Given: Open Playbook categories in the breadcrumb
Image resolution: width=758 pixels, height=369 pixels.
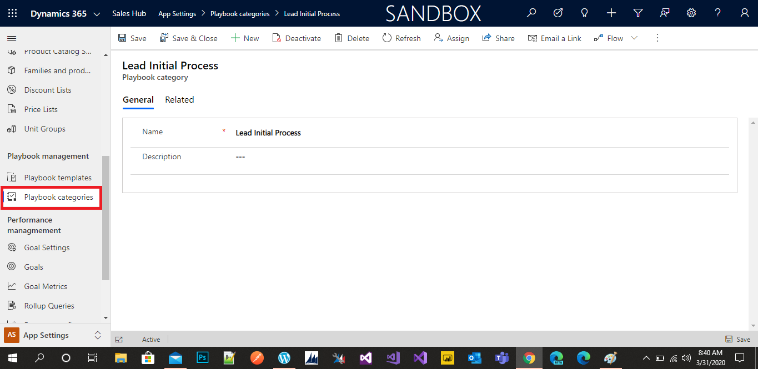Looking at the screenshot, I should pos(239,13).
